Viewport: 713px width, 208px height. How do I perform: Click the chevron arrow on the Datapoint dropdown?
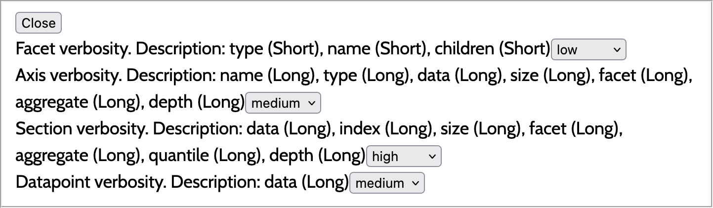click(415, 183)
